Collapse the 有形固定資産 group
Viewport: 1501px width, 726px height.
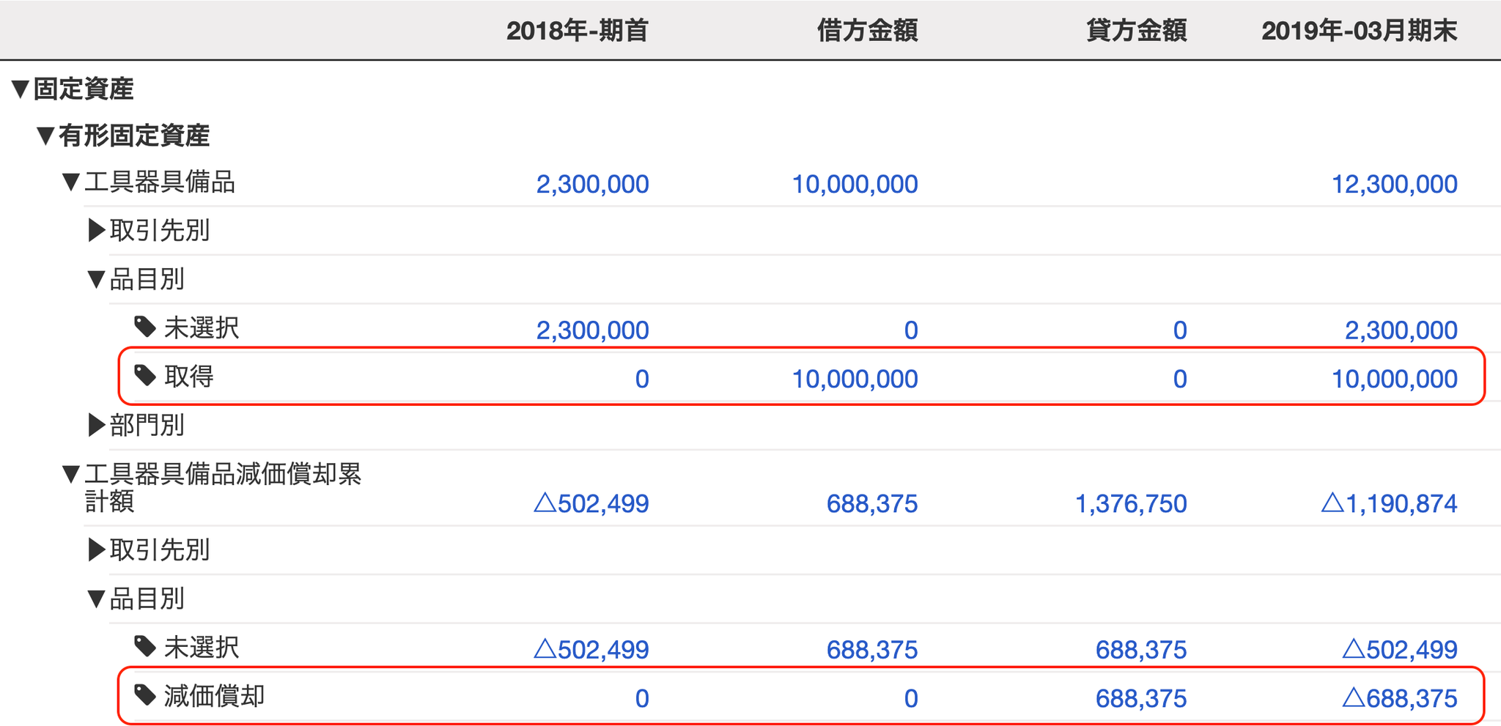pyautogui.click(x=45, y=136)
